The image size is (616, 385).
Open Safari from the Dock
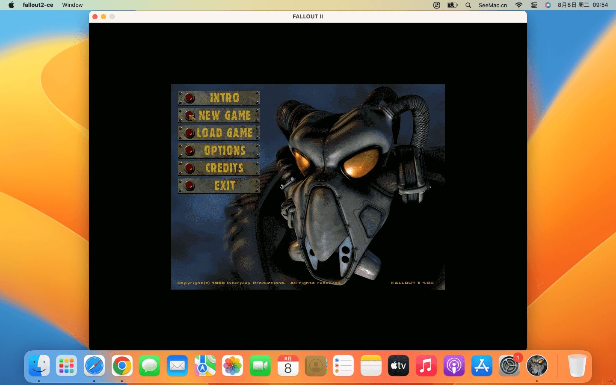[x=94, y=366]
